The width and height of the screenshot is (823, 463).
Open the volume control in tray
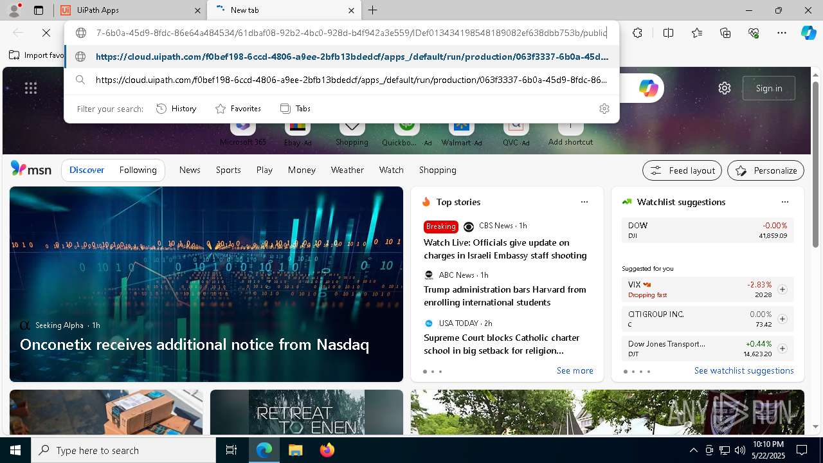740,450
